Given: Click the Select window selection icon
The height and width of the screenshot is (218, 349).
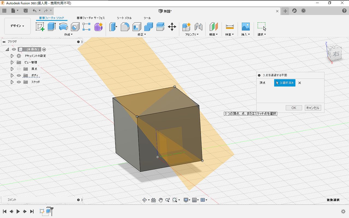Looking at the screenshot, I should pos(262,26).
